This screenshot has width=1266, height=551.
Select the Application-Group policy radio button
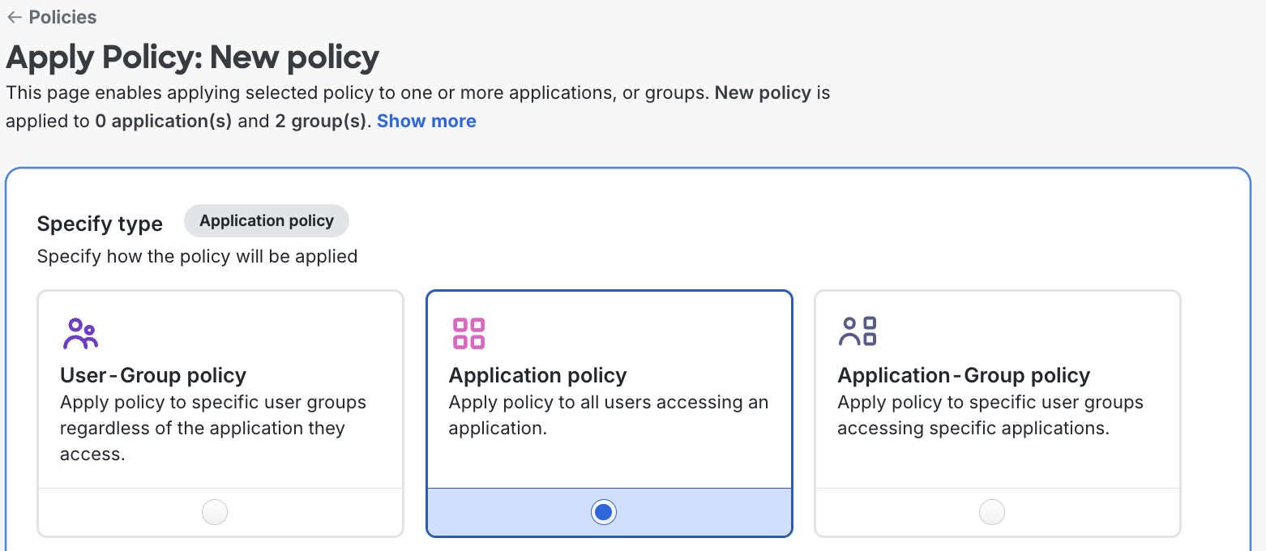coord(991,511)
